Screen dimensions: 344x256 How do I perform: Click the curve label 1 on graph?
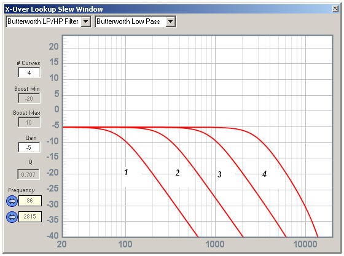pyautogui.click(x=126, y=173)
